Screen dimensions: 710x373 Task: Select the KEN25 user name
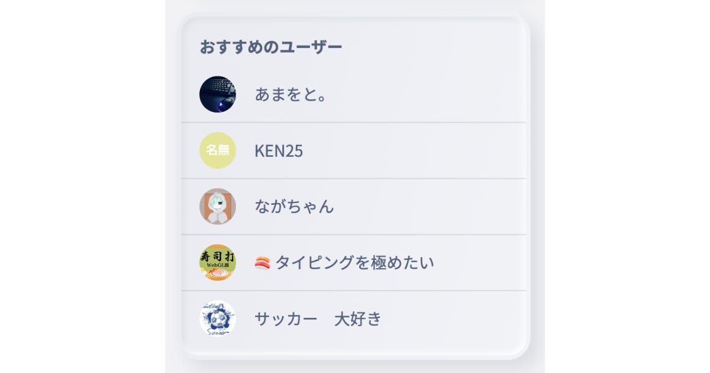pyautogui.click(x=279, y=151)
